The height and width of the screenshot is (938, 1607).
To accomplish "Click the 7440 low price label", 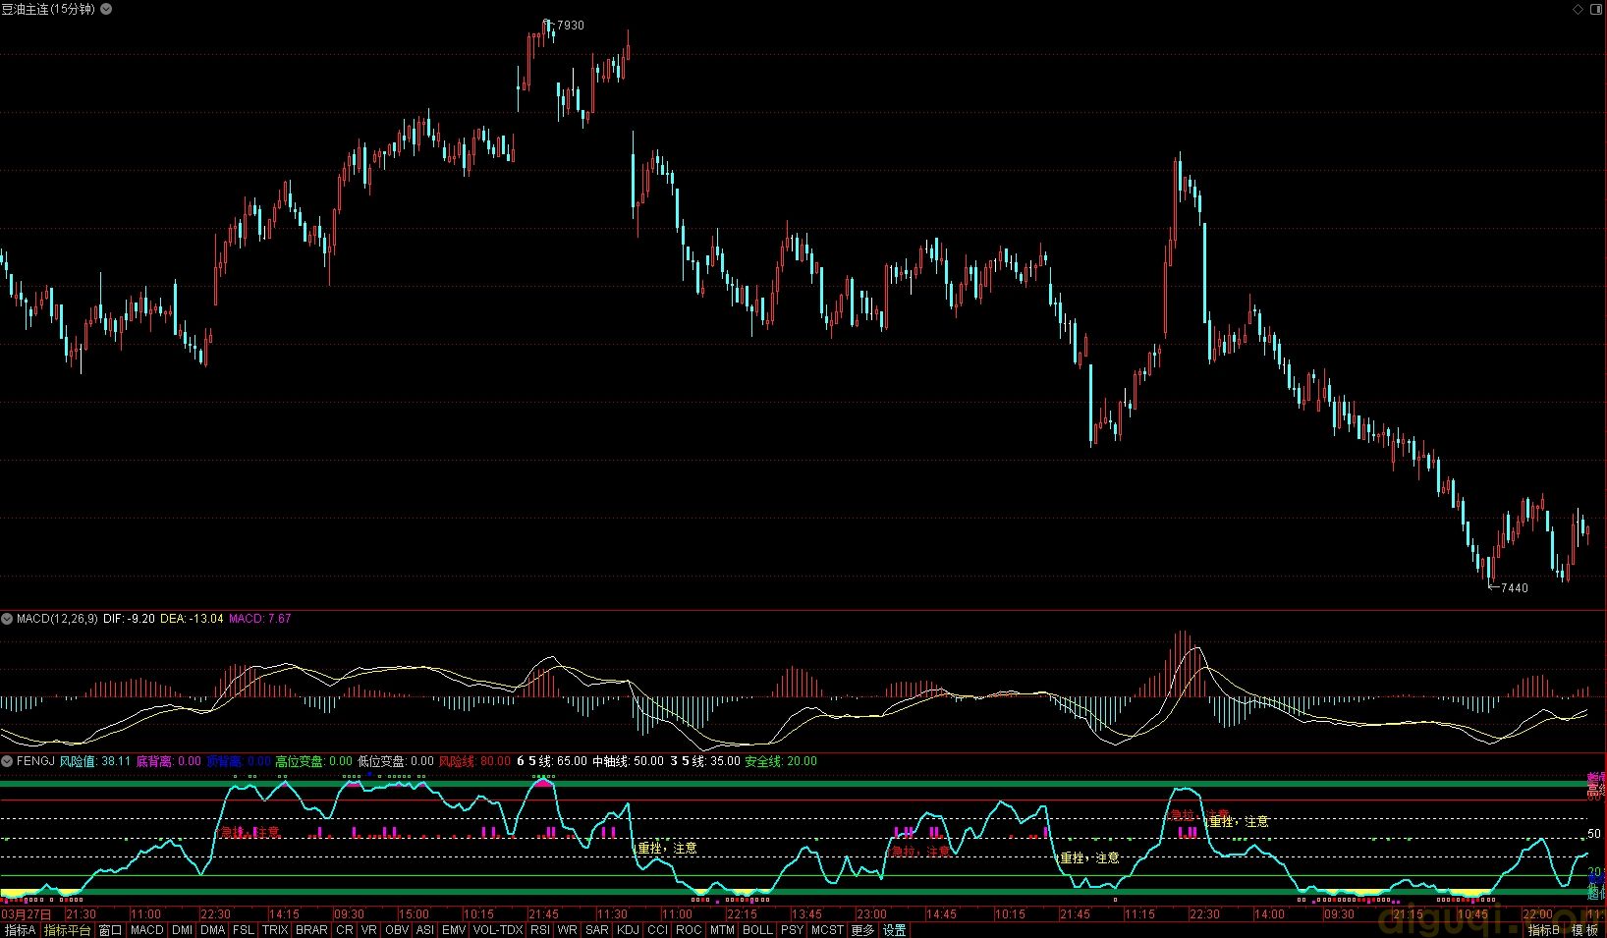I will coord(1515,588).
